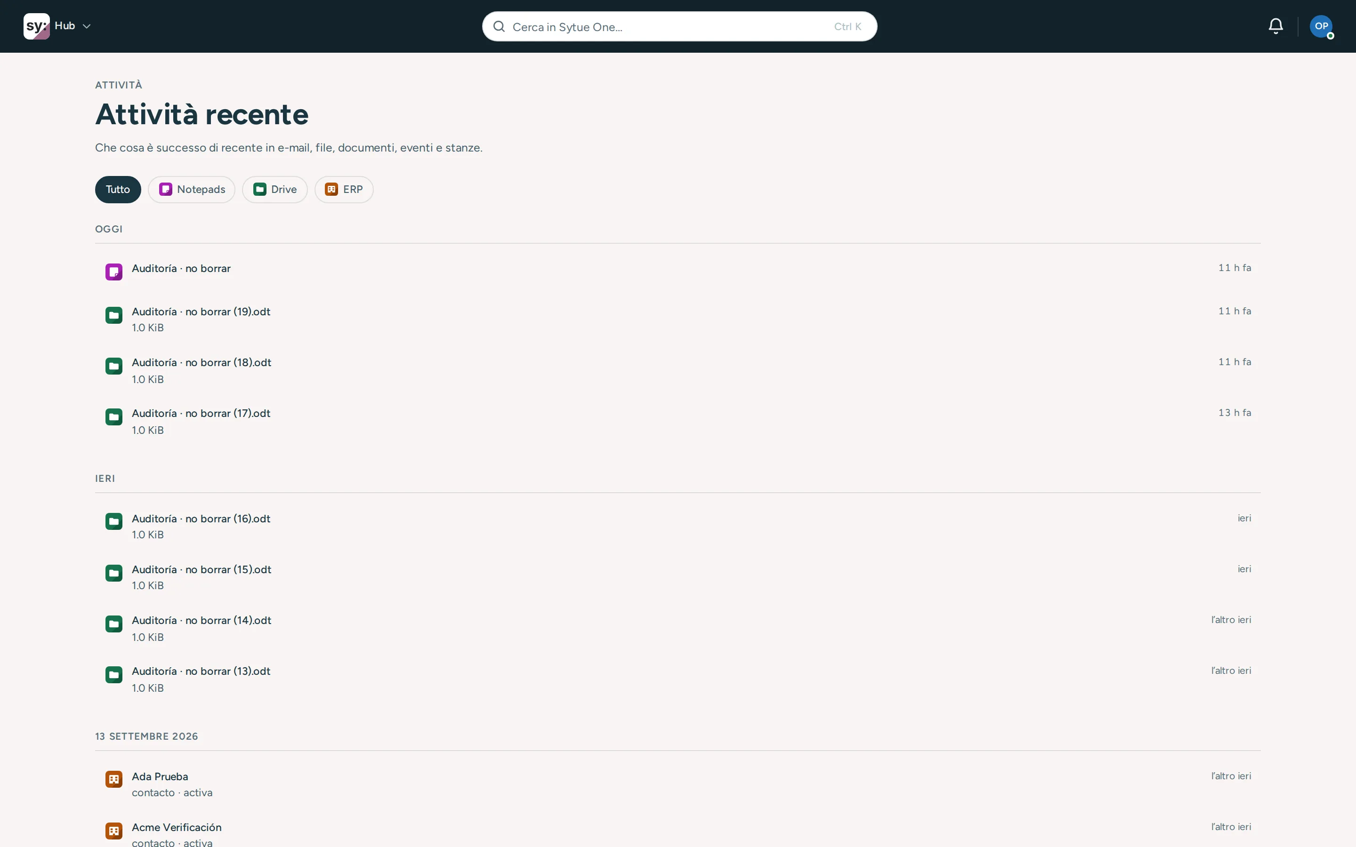Viewport: 1356px width, 847px height.
Task: Click the ERP icon next to Ada Prueba
Action: pos(114,779)
